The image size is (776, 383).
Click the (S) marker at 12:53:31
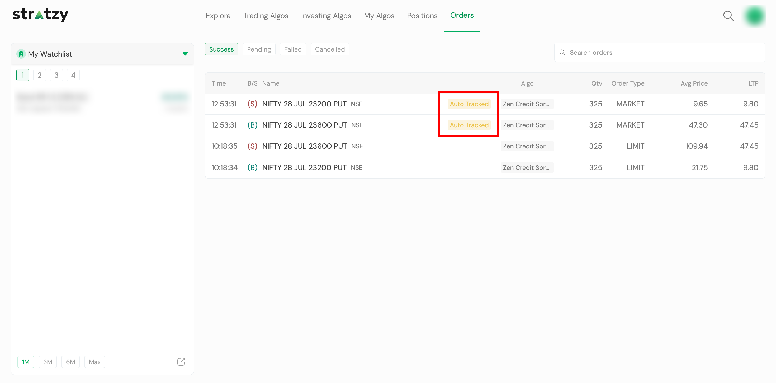coord(252,104)
